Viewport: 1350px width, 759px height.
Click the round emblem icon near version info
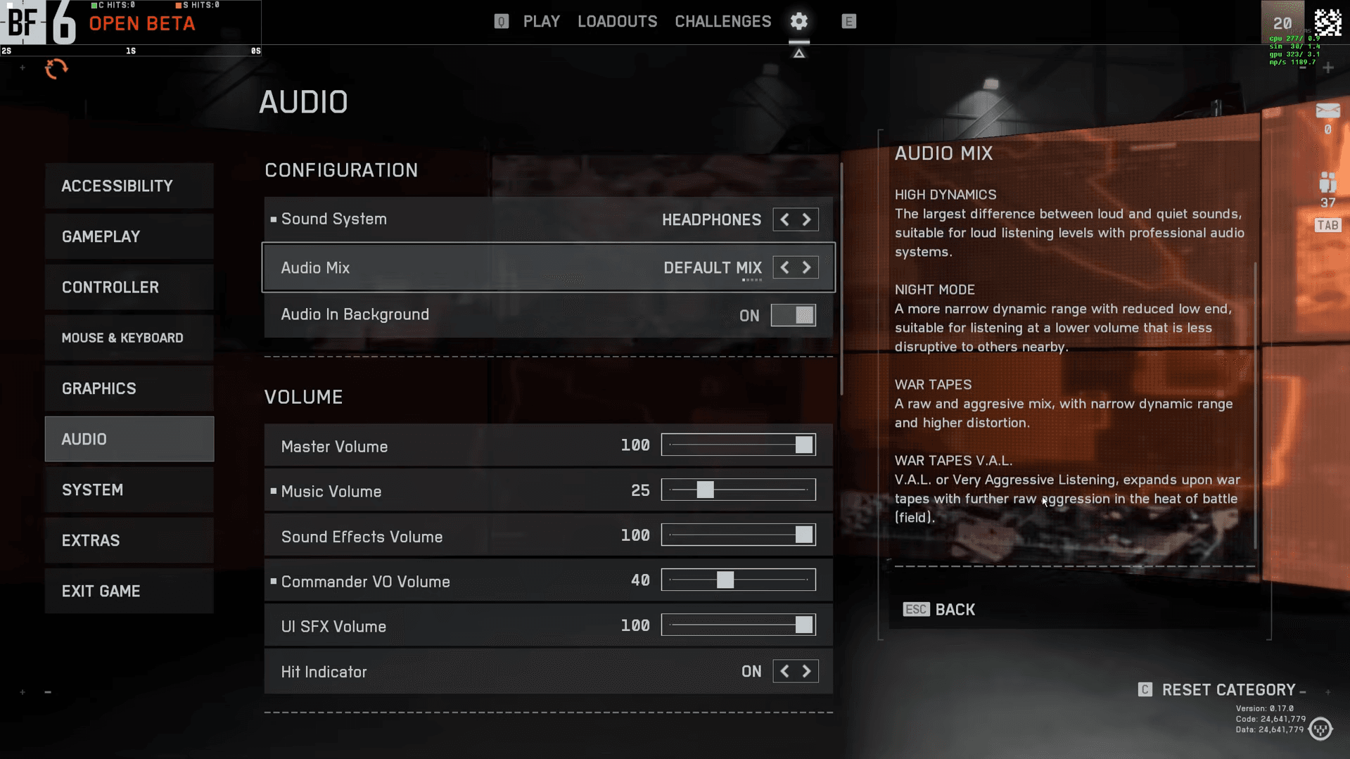[x=1320, y=729]
